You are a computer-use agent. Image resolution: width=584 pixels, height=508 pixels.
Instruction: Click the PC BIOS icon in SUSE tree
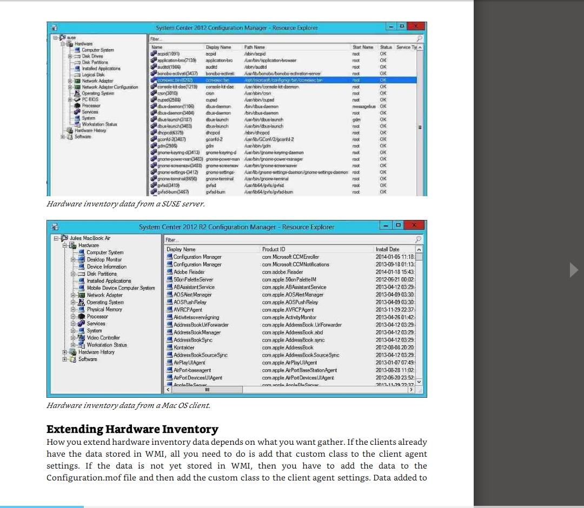(77, 99)
